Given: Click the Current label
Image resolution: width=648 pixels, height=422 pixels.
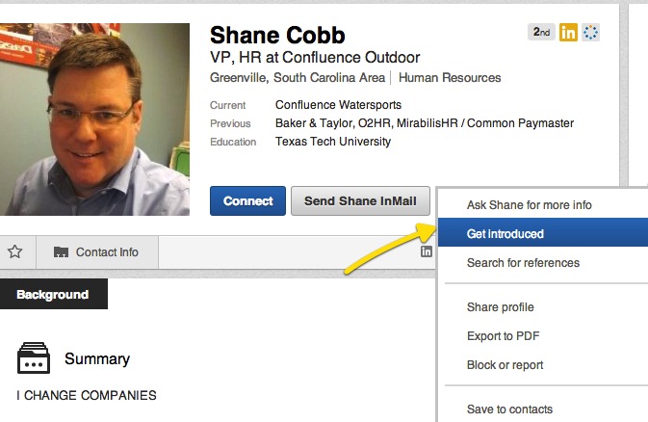Looking at the screenshot, I should [x=227, y=106].
